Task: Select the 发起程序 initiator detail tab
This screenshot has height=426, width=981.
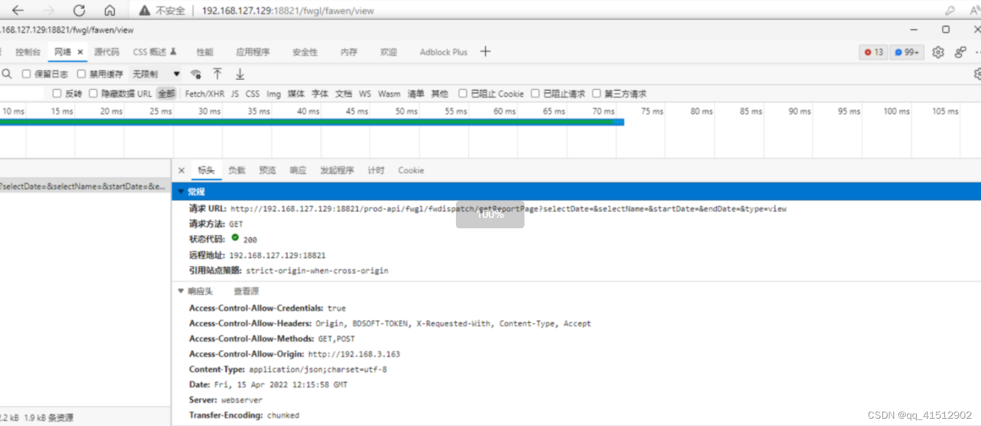Action: (337, 170)
